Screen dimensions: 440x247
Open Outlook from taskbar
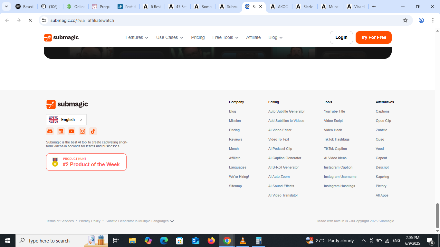pyautogui.click(x=196, y=241)
